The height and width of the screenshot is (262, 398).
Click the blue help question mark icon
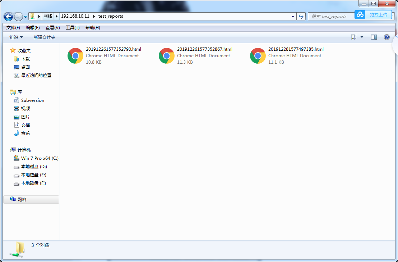387,37
